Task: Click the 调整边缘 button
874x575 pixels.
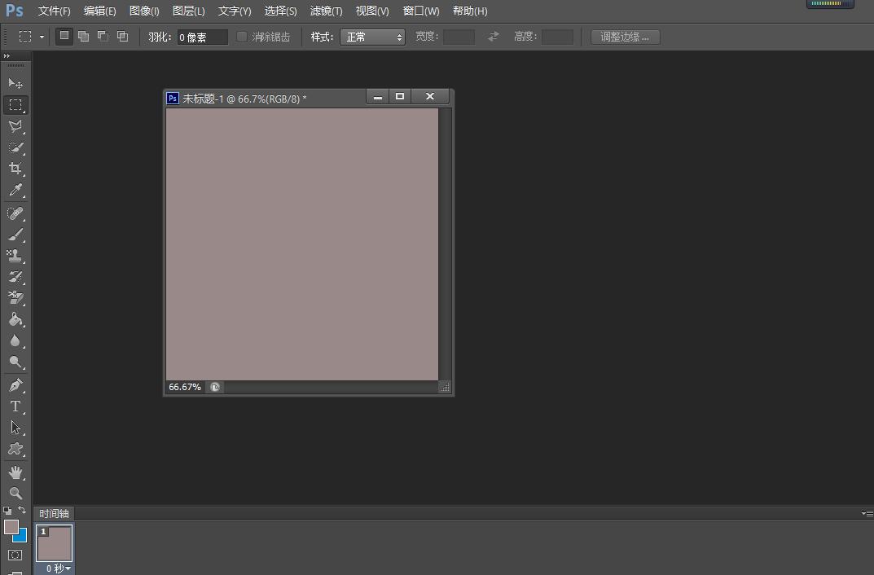Action: [x=624, y=36]
